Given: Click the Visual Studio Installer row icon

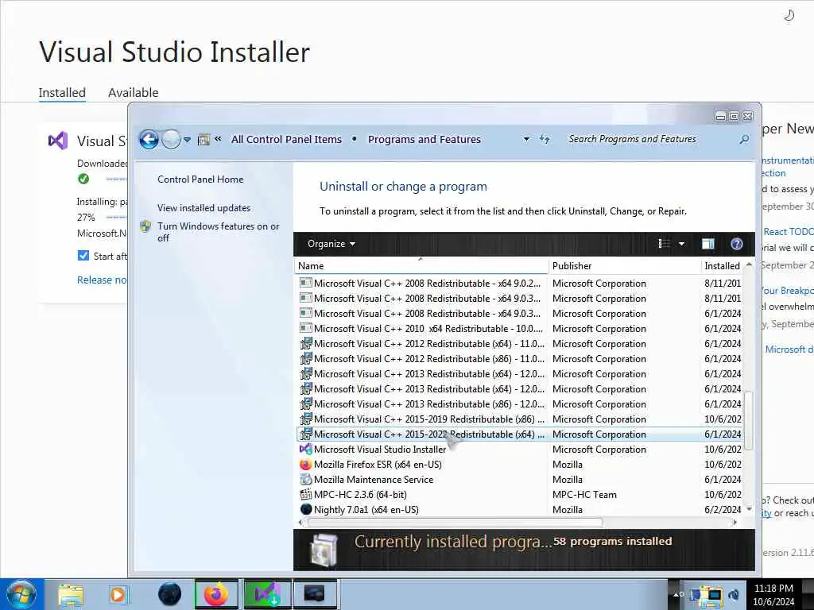Looking at the screenshot, I should coord(306,450).
